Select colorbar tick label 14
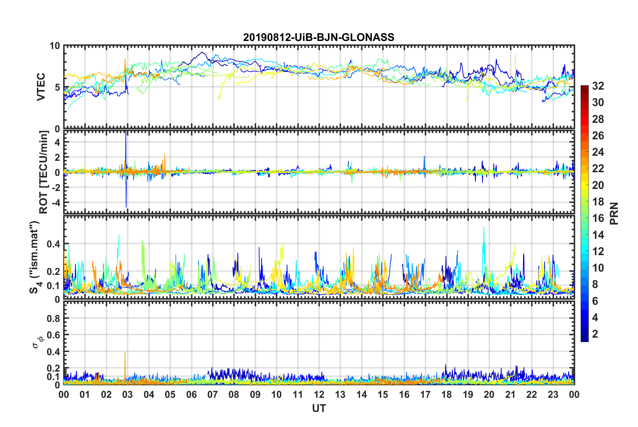The width and height of the screenshot is (638, 427). tap(598, 235)
